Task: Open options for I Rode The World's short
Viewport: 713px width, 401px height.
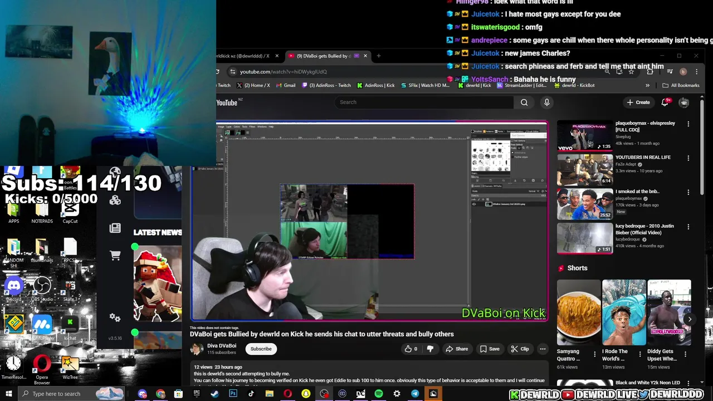Action: pyautogui.click(x=639, y=354)
